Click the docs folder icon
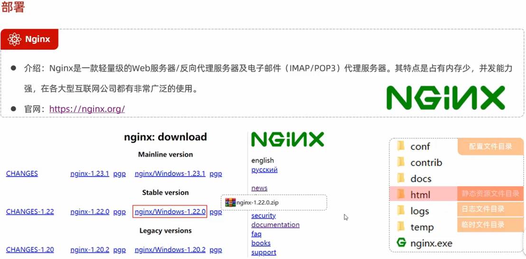The width and height of the screenshot is (526, 259). 401,178
